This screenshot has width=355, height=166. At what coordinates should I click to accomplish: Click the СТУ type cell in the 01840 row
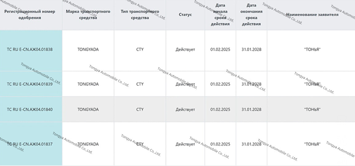[140, 109]
